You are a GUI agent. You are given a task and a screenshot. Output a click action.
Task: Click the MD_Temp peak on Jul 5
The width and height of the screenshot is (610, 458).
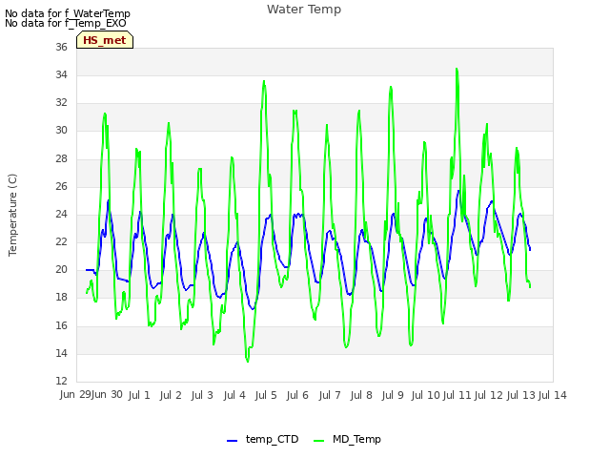pos(264,81)
